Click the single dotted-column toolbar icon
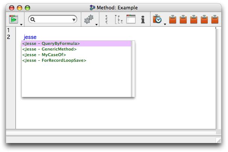This screenshot has width=228, height=152. 107,19
